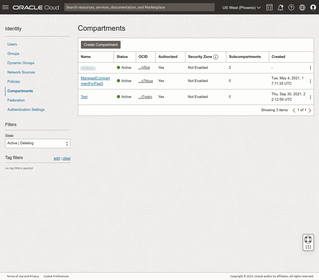The height and width of the screenshot is (280, 319).
Task: Open the navigation hamburger menu
Action: coord(5,7)
